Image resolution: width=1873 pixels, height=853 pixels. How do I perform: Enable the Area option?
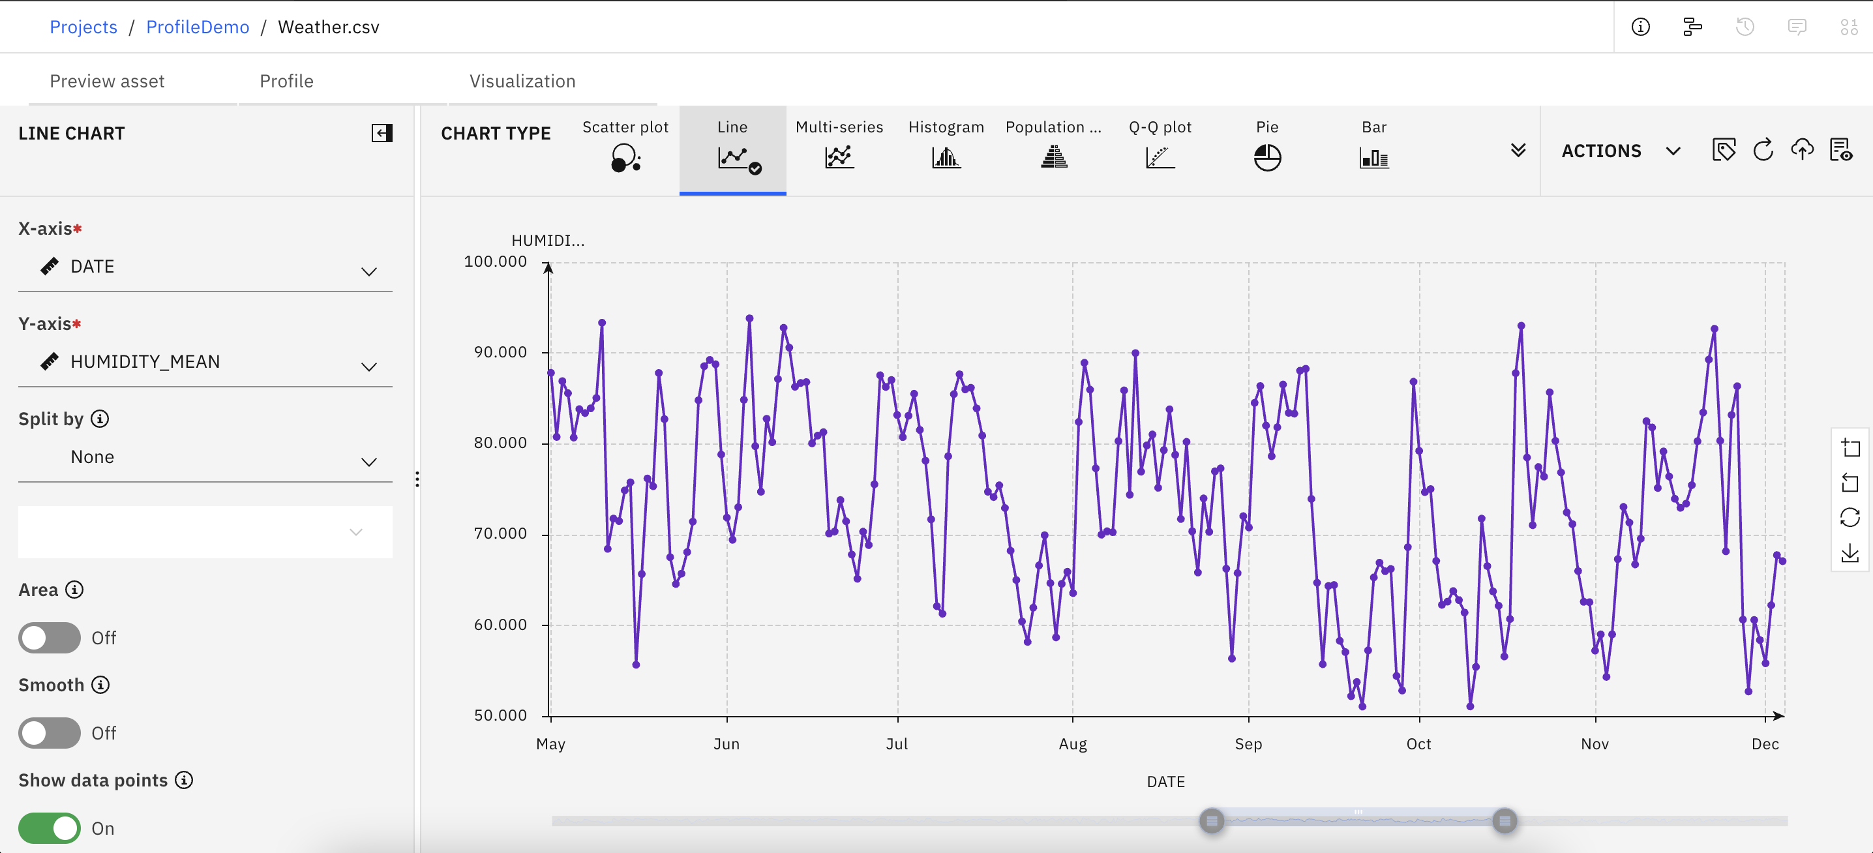coord(48,638)
